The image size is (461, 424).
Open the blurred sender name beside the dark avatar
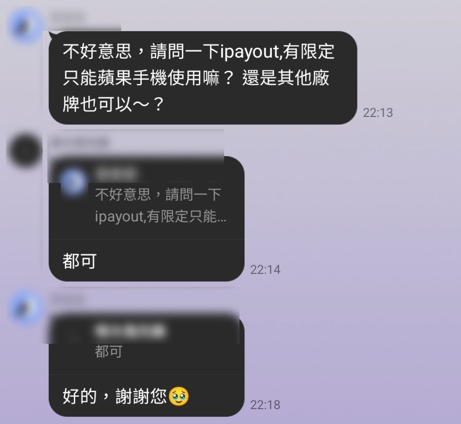coord(79,142)
